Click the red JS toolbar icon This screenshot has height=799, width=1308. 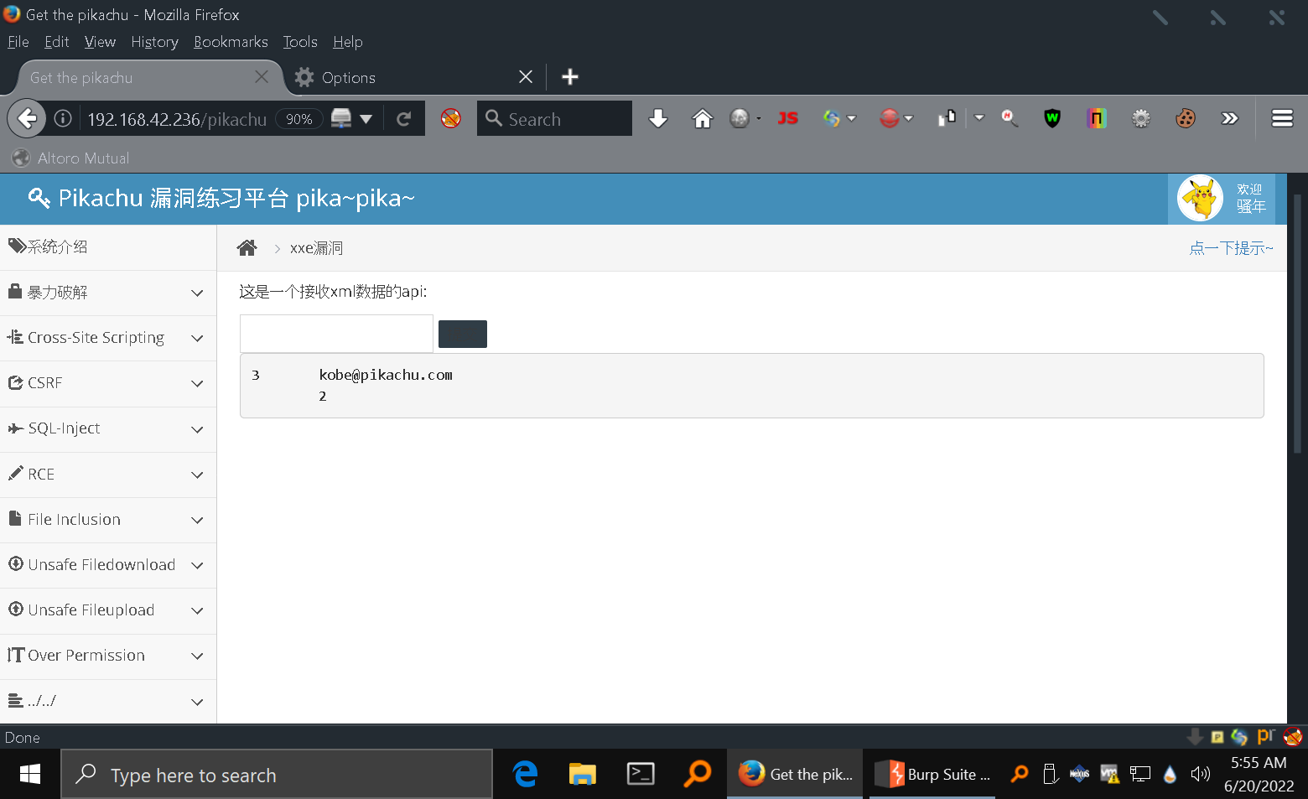pyautogui.click(x=787, y=118)
